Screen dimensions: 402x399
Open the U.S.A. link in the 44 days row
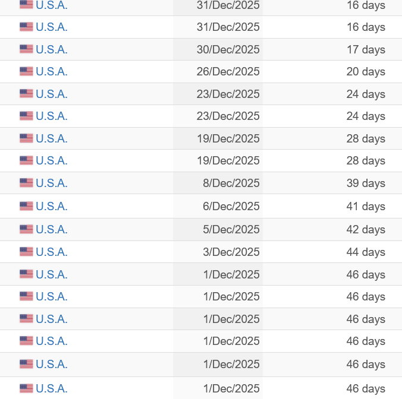coord(52,252)
